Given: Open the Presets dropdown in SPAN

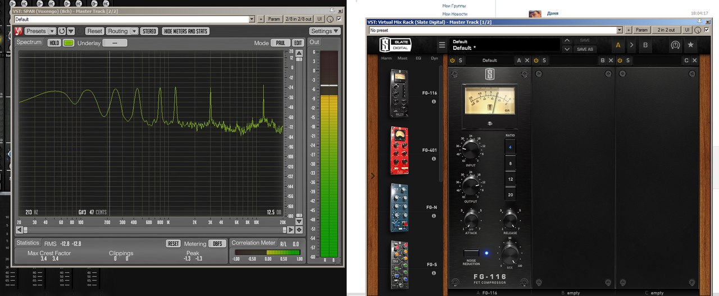Looking at the screenshot, I should tap(39, 31).
